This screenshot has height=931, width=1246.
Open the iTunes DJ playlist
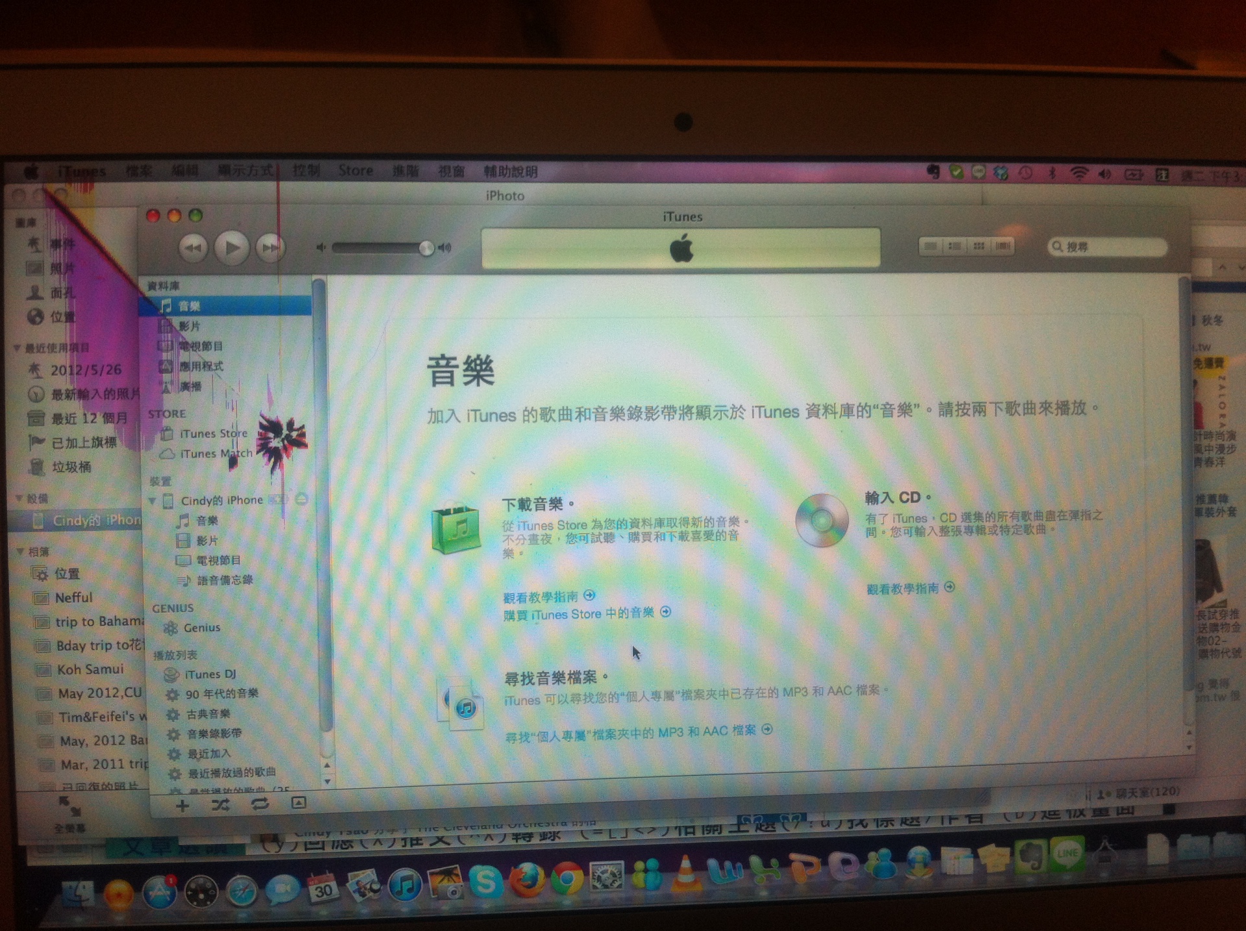click(x=210, y=675)
